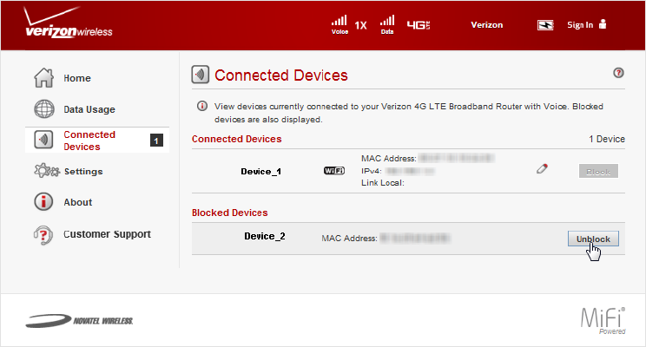This screenshot has width=646, height=347.
Task: Click the 4G LTE network icon
Action: [x=419, y=25]
